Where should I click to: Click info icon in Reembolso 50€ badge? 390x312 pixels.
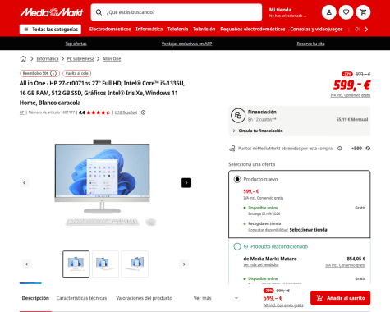(x=53, y=73)
